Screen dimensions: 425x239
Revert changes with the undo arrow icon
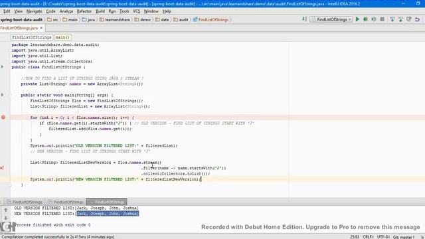(x=418, y=19)
